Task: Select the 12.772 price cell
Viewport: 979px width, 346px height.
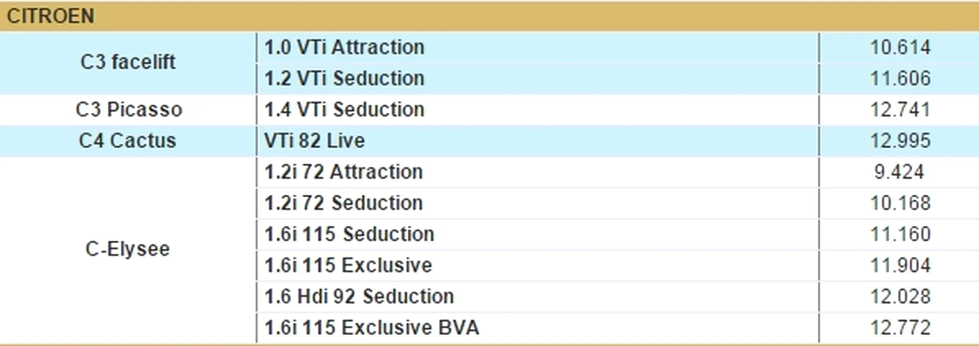Action: [x=900, y=327]
